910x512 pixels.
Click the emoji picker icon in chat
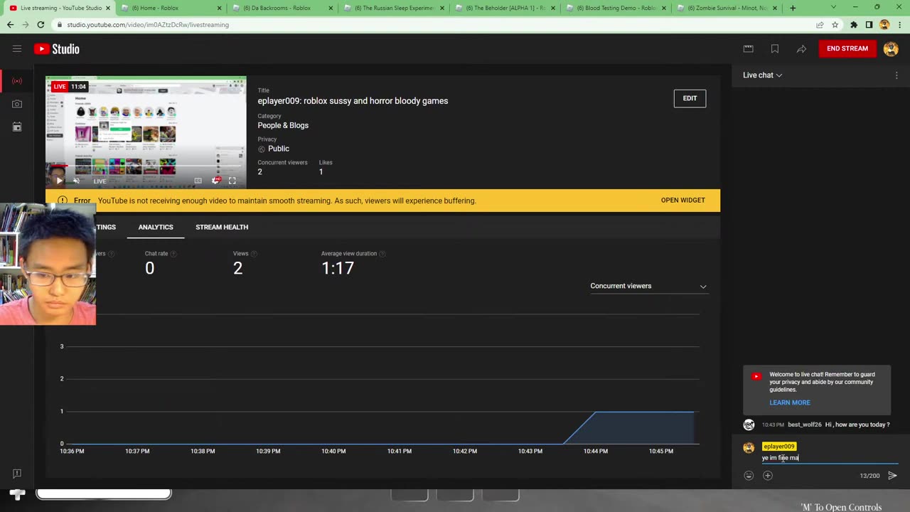point(749,475)
